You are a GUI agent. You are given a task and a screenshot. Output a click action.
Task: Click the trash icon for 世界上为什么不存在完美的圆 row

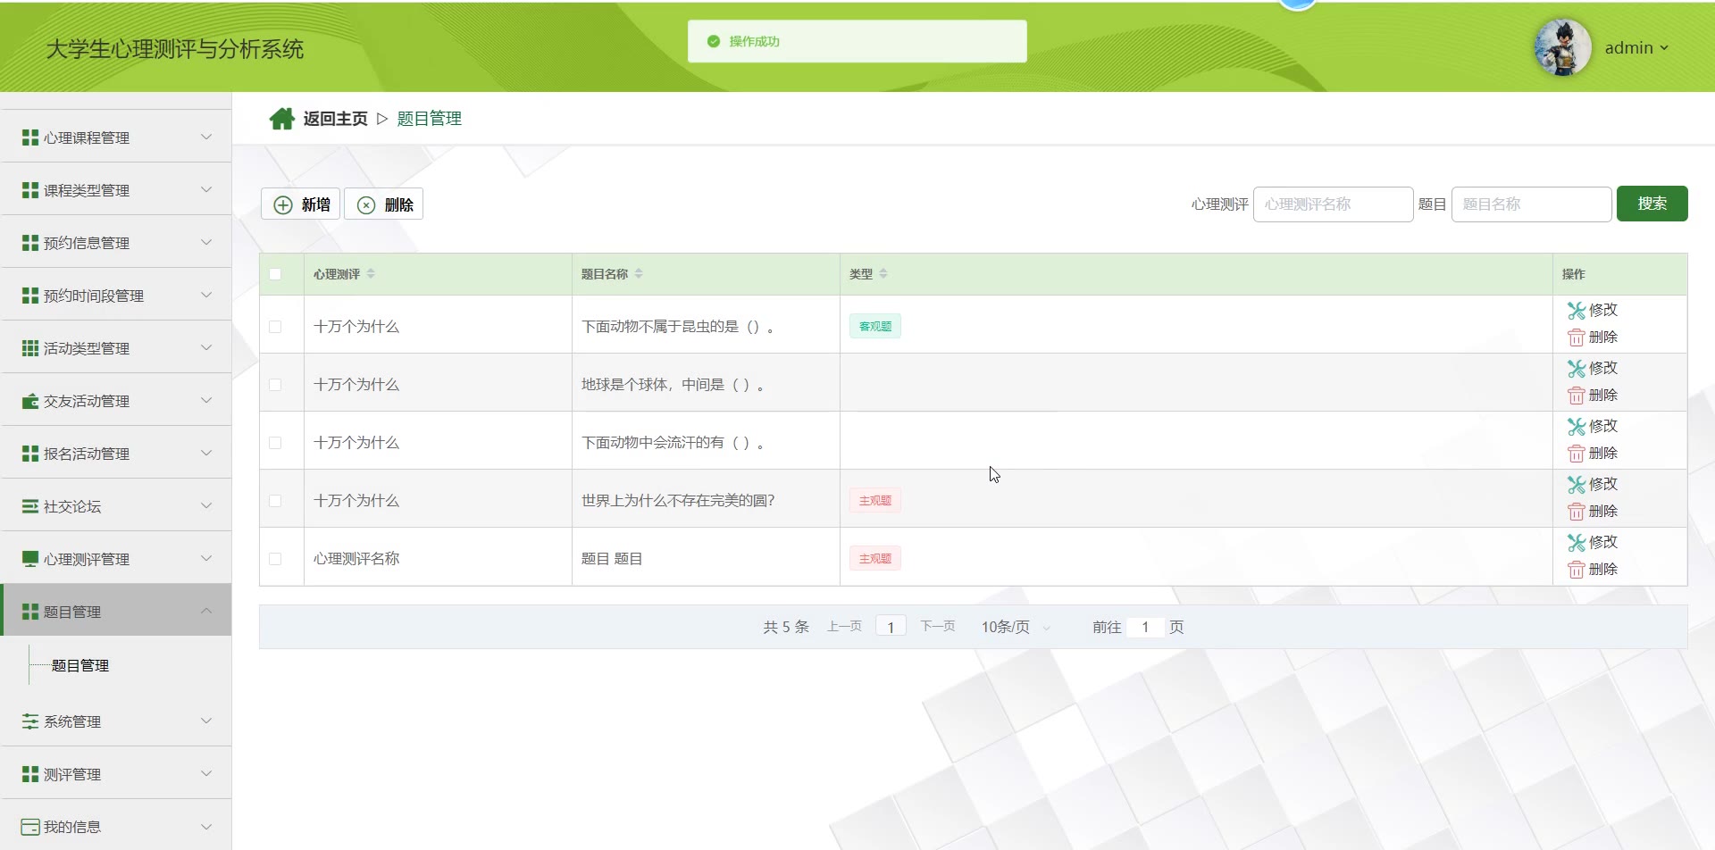(1577, 512)
